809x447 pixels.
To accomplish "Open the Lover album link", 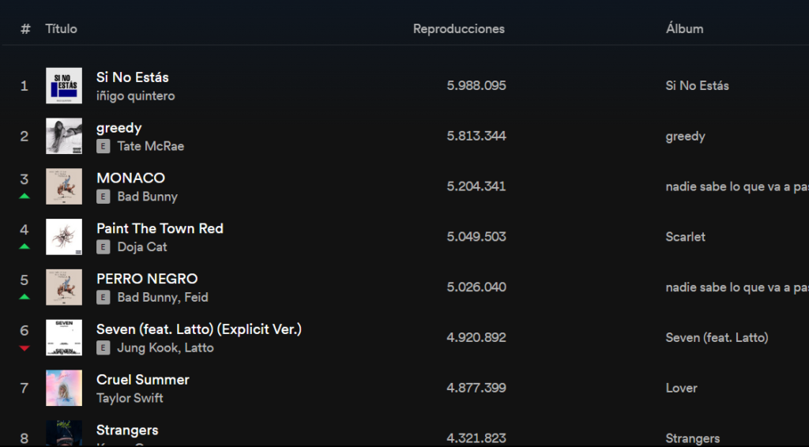I will click(x=682, y=388).
